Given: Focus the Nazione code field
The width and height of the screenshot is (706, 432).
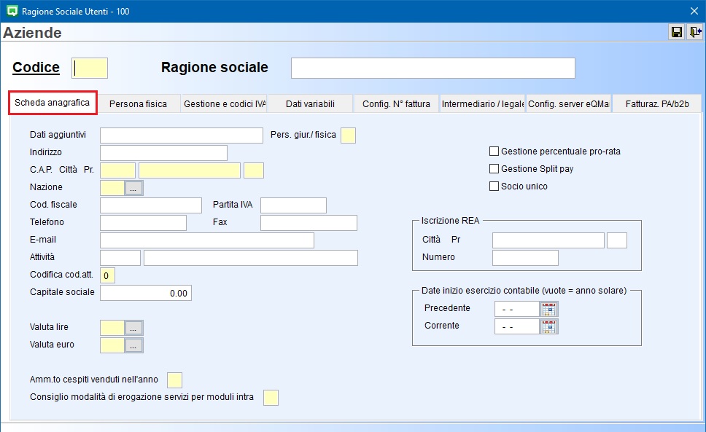Looking at the screenshot, I should coord(112,188).
